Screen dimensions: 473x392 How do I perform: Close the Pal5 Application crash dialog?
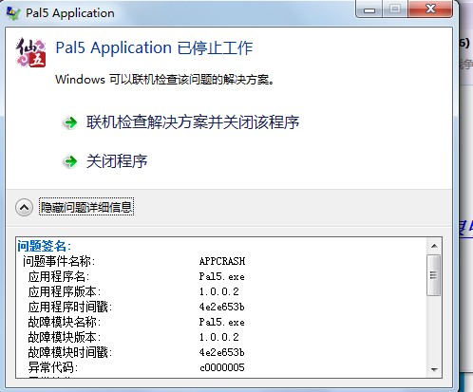click(x=430, y=9)
